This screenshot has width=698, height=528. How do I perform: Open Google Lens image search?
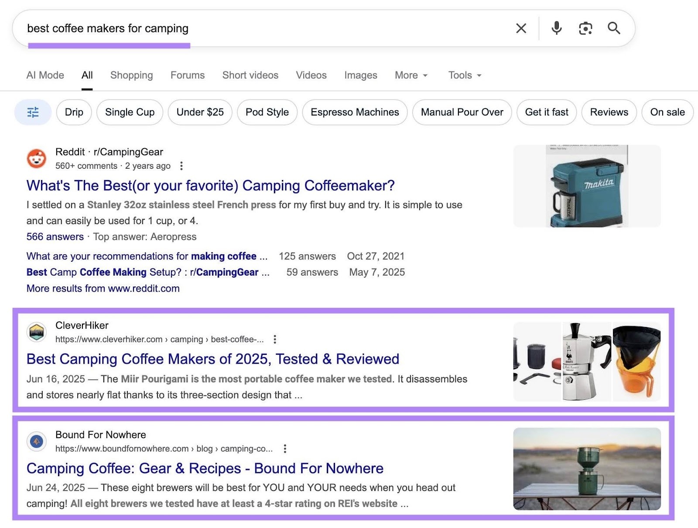[585, 28]
